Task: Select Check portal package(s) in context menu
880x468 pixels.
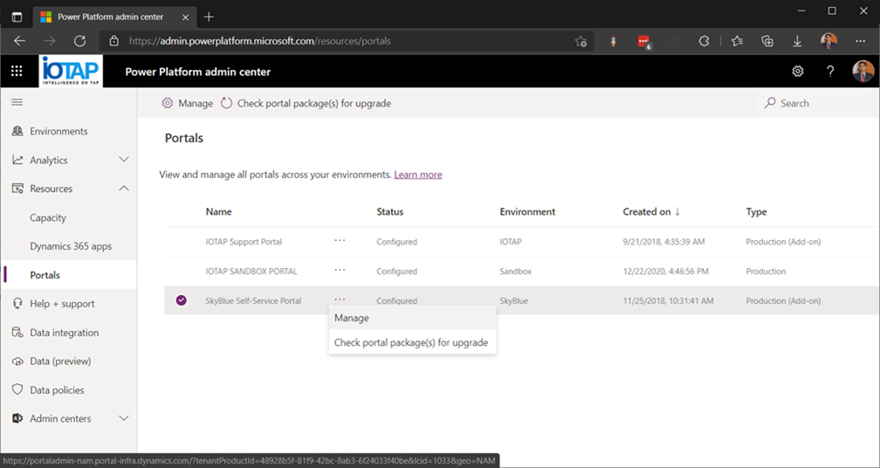Action: point(412,342)
